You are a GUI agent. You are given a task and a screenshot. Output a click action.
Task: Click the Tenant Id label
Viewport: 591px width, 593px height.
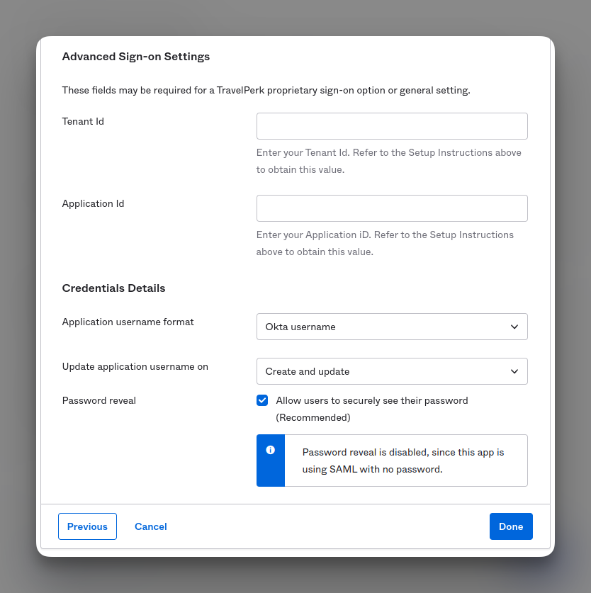[83, 121]
